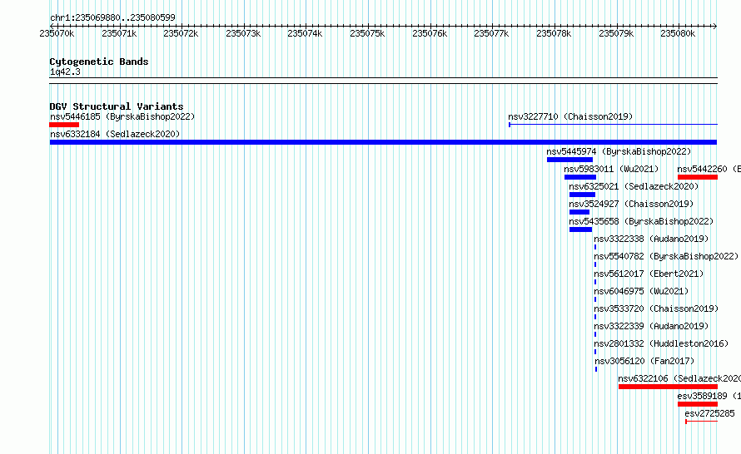Open nsv6046975 (Wu2021) label
This screenshot has width=741, height=454.
point(641,291)
